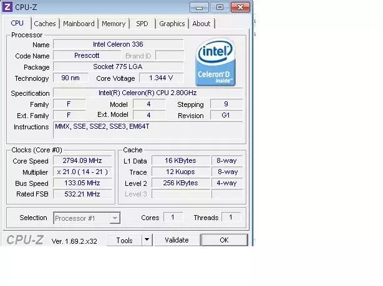383x286 pixels.
Task: Click the Level 2 4-way associativity
Action: [227, 183]
